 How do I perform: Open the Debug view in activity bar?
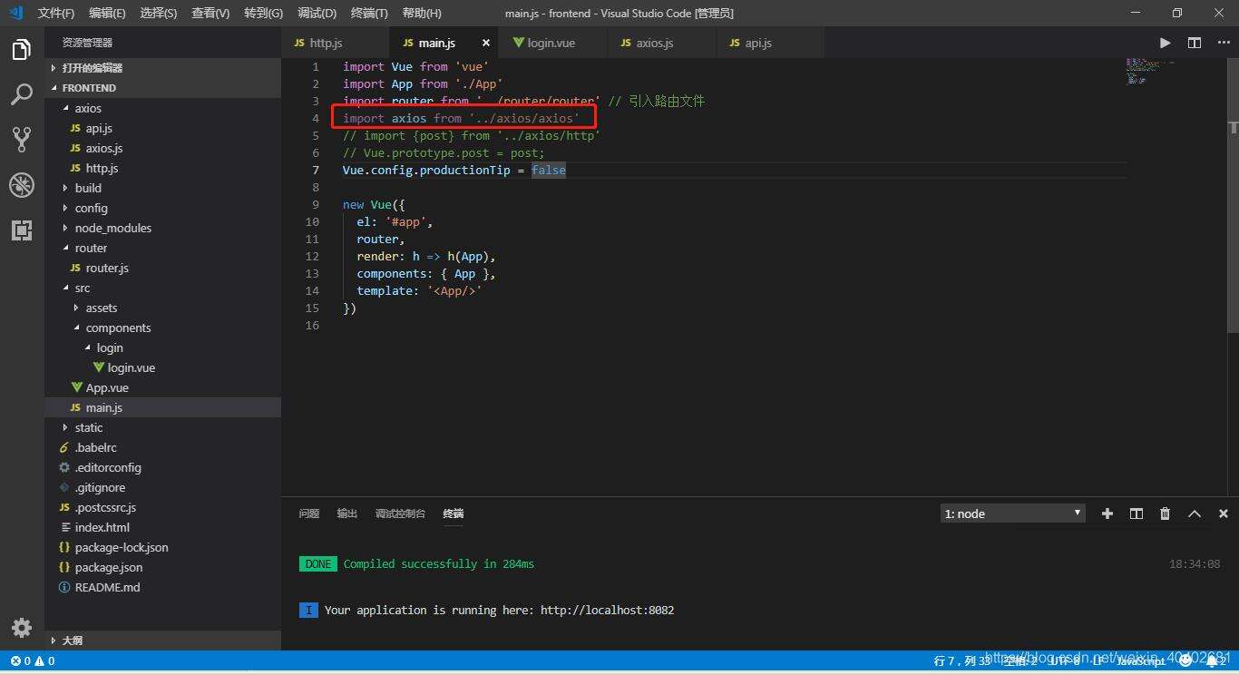tap(22, 185)
